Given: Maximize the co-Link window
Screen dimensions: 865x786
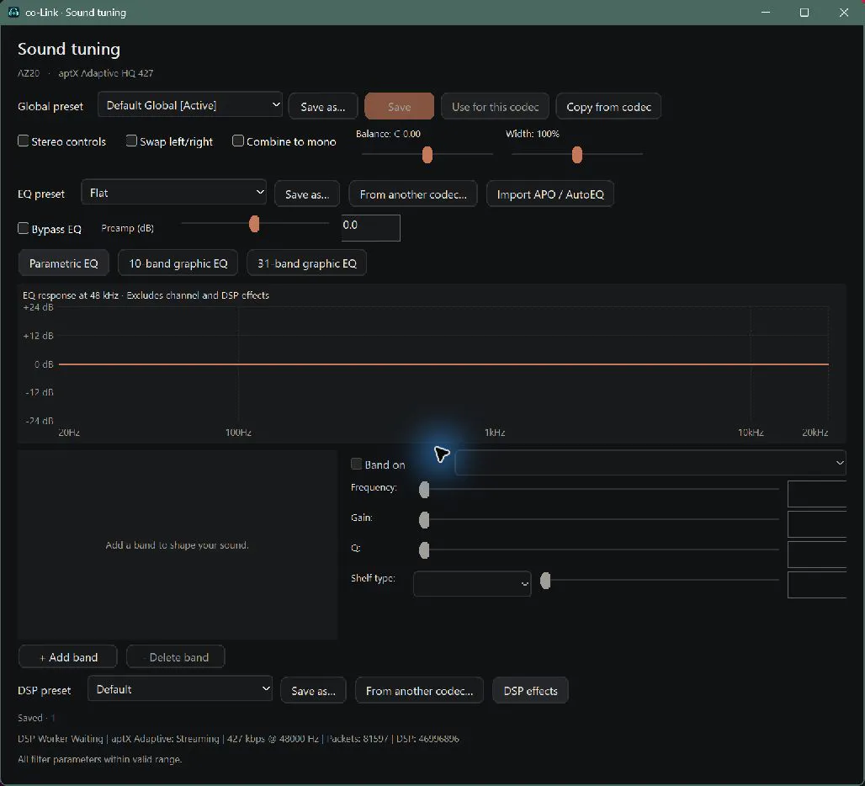Looking at the screenshot, I should [x=804, y=12].
